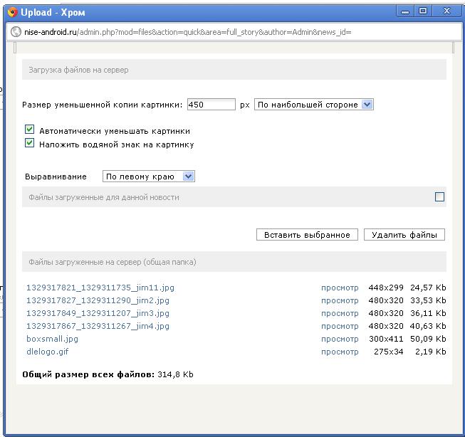Click 'просмотр' next to dlelogo.gif

[340, 352]
